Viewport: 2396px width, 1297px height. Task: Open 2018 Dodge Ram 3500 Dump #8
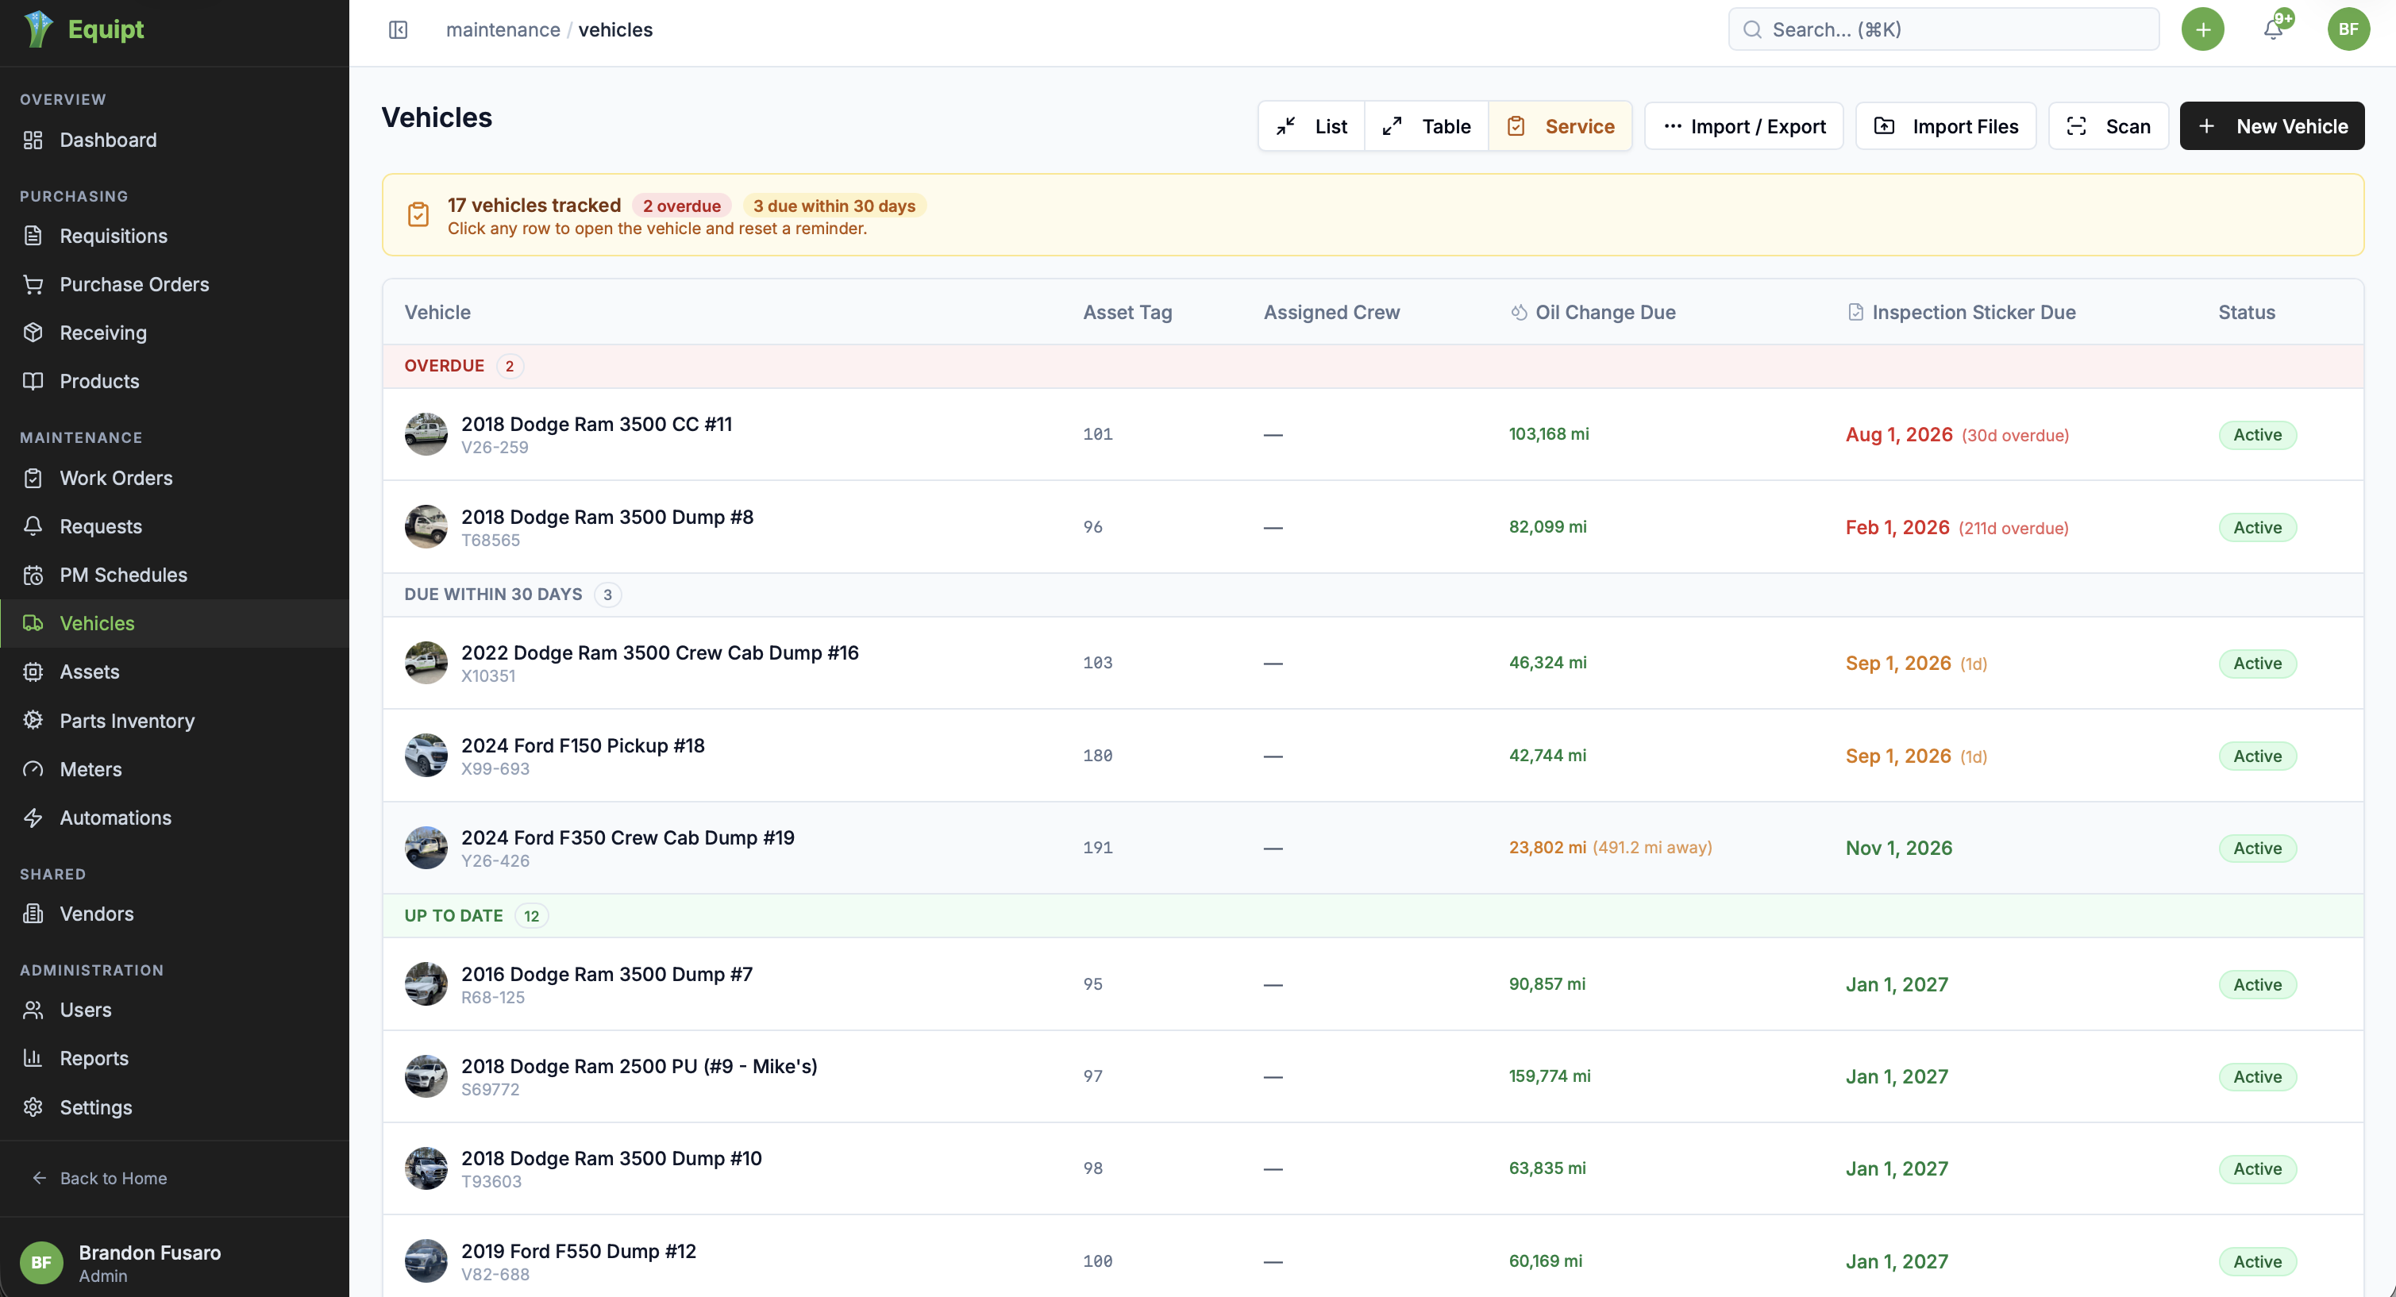pyautogui.click(x=1373, y=527)
